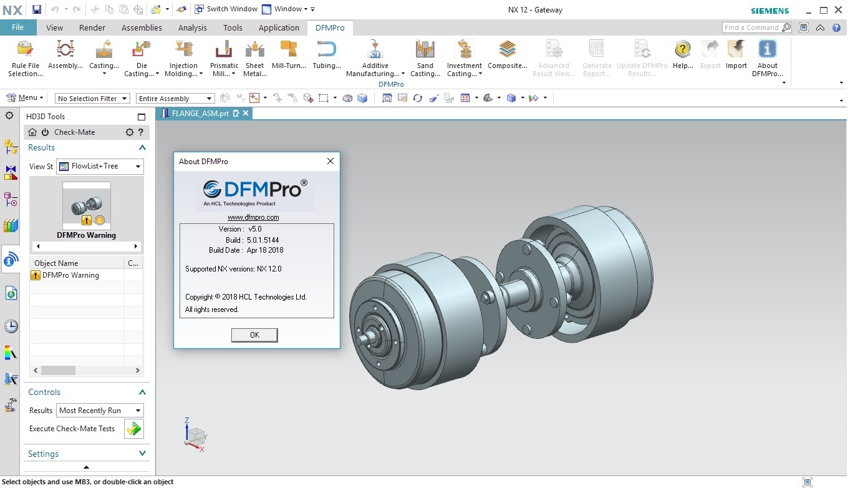Open the HD3D Tools resource tab
848x488 pixels.
pos(11,260)
